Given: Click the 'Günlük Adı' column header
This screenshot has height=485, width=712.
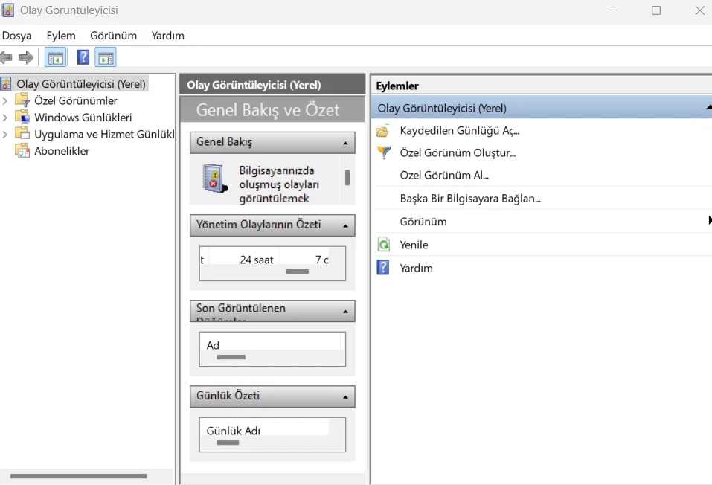Looking at the screenshot, I should 234,431.
